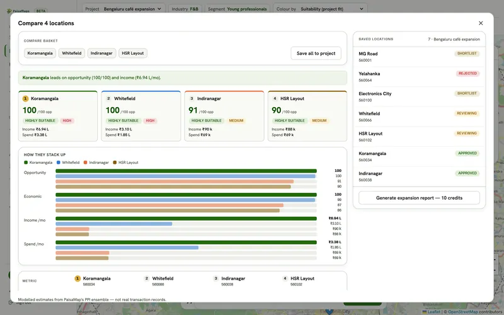Viewport: 504px width, 315px height.
Task: Select Whitefield in saved locations list
Action: [x=419, y=117]
